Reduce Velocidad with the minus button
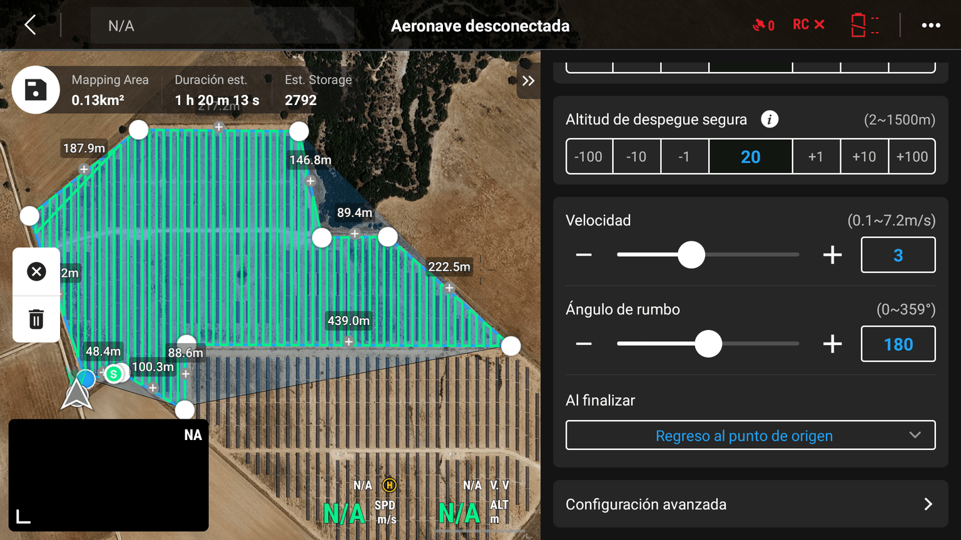The width and height of the screenshot is (961, 540). (584, 255)
